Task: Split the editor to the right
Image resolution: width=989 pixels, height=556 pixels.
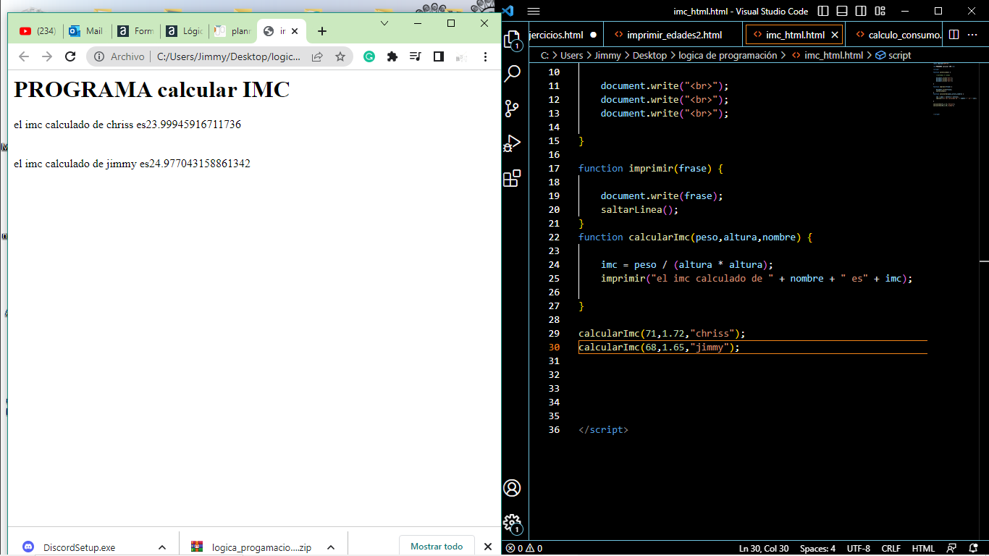Action: tap(954, 34)
